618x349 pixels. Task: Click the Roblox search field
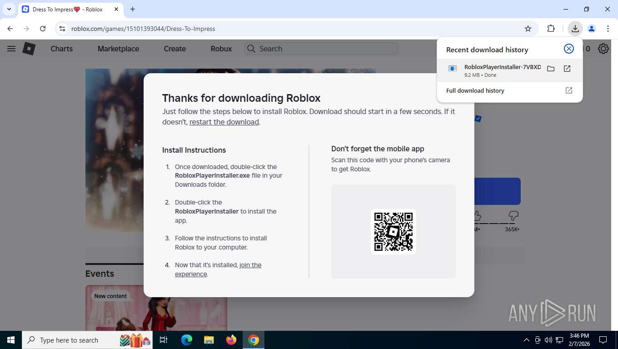click(x=321, y=49)
